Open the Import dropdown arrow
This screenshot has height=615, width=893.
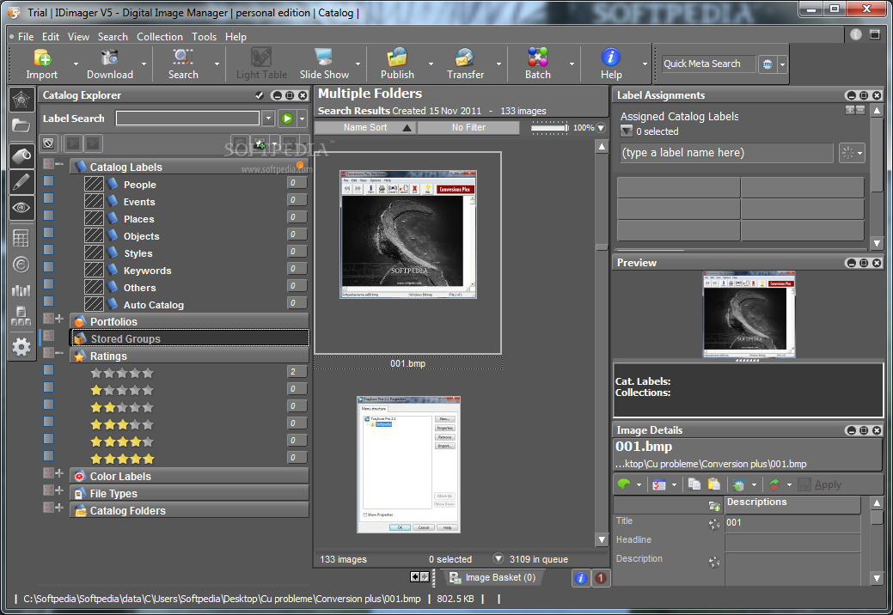tap(76, 64)
